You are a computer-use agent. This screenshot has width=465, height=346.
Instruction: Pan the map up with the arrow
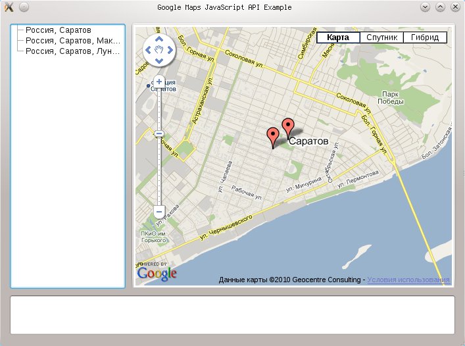click(159, 39)
